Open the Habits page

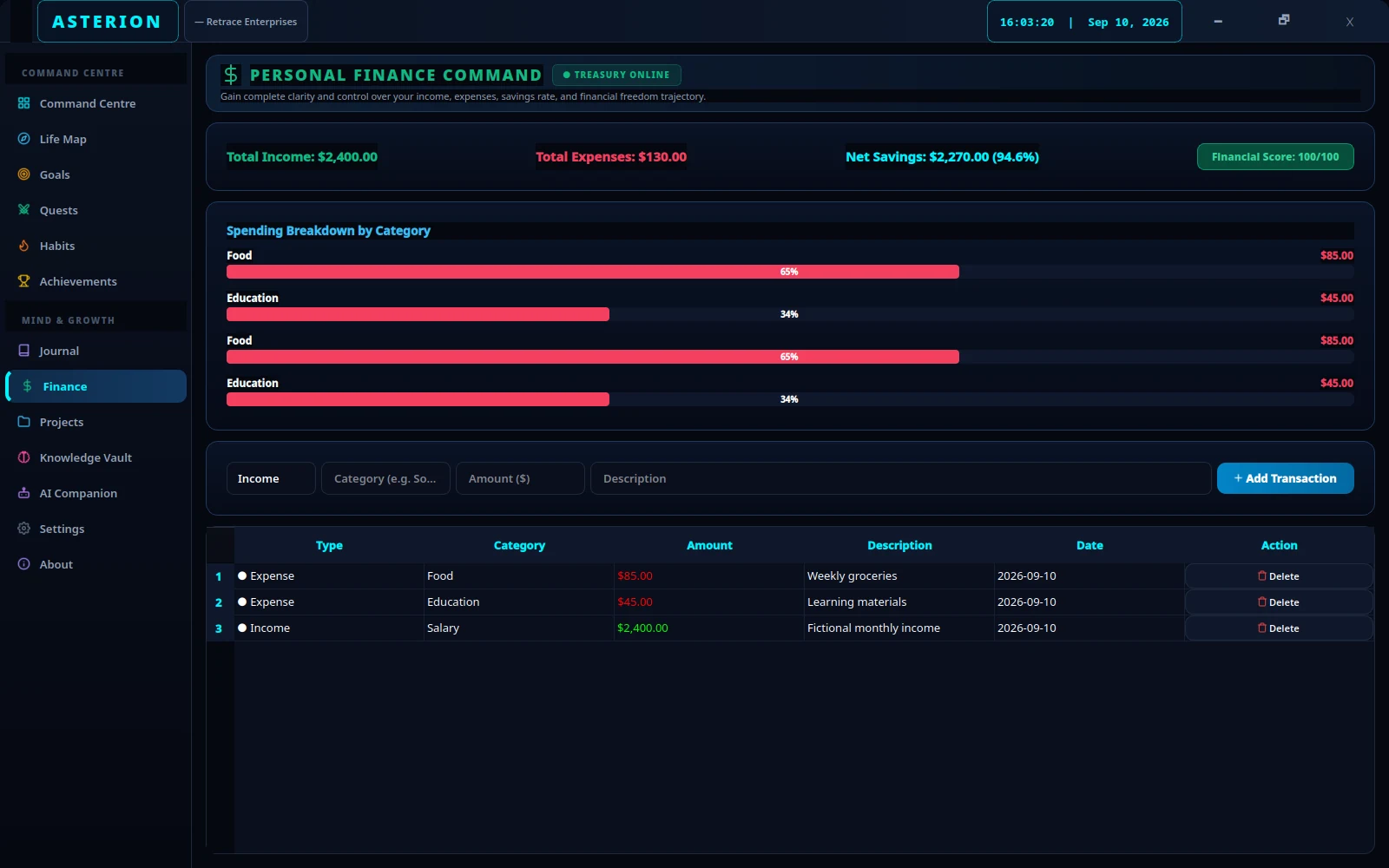pyautogui.click(x=95, y=246)
